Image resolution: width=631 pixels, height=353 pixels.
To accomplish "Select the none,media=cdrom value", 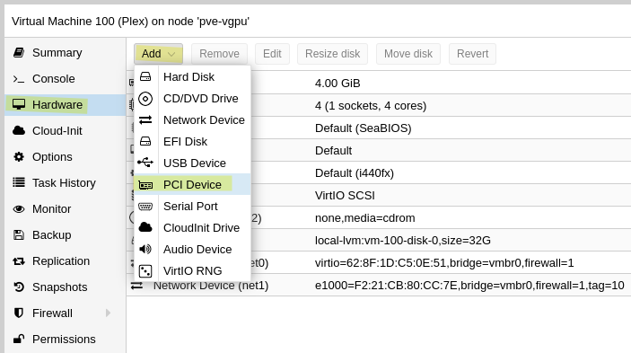I will point(365,218).
